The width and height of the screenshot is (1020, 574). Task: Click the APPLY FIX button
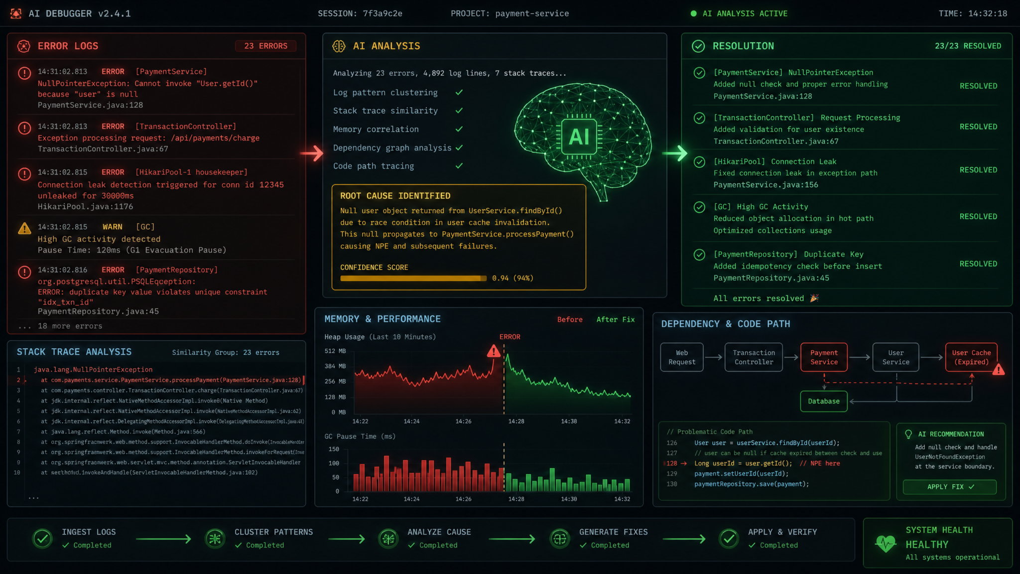coord(950,487)
